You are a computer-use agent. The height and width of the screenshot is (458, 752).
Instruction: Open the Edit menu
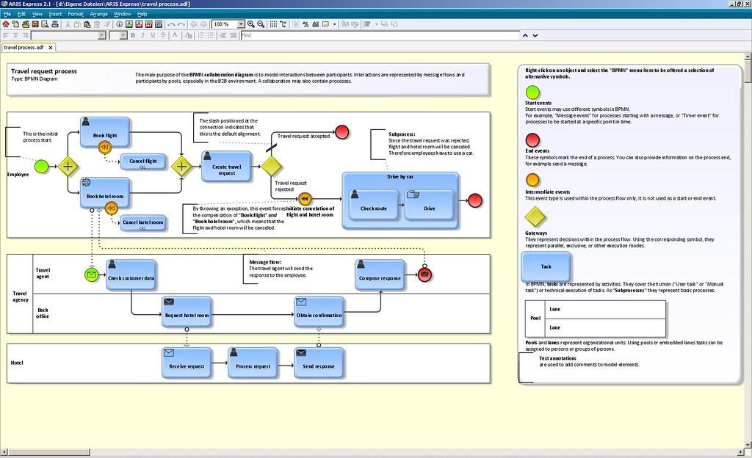[21, 14]
